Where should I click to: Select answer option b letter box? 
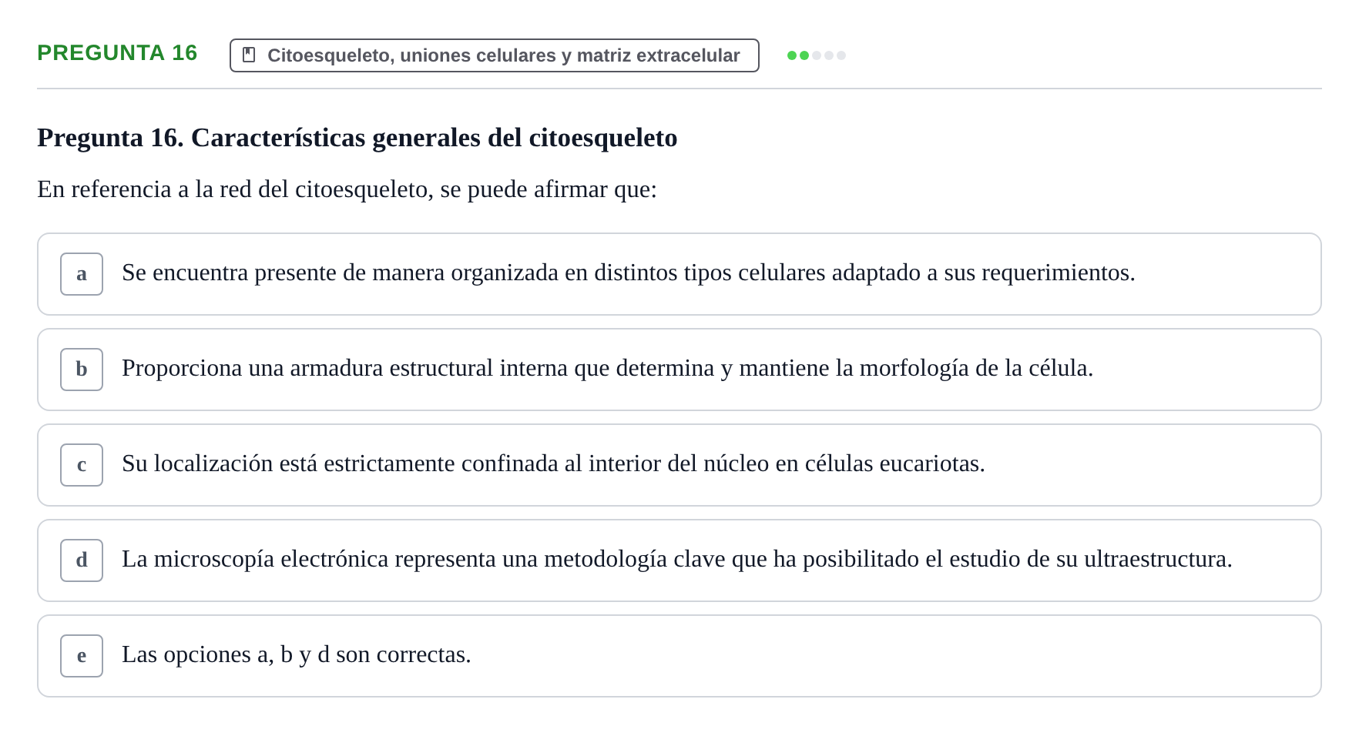pos(82,370)
